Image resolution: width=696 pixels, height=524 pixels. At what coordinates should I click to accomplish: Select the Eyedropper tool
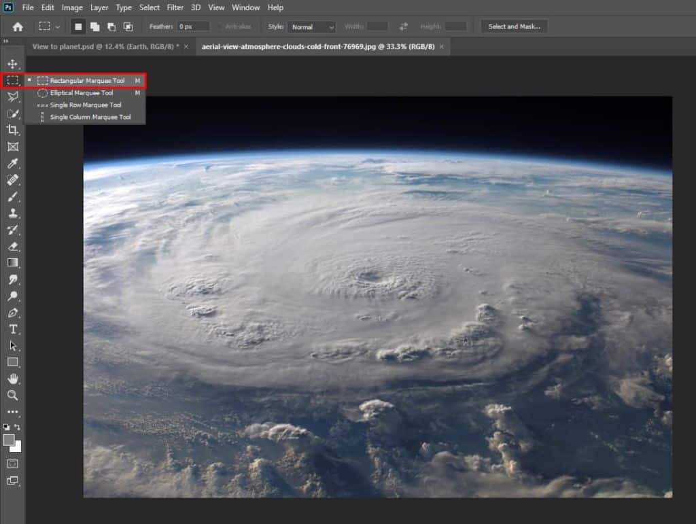point(12,164)
